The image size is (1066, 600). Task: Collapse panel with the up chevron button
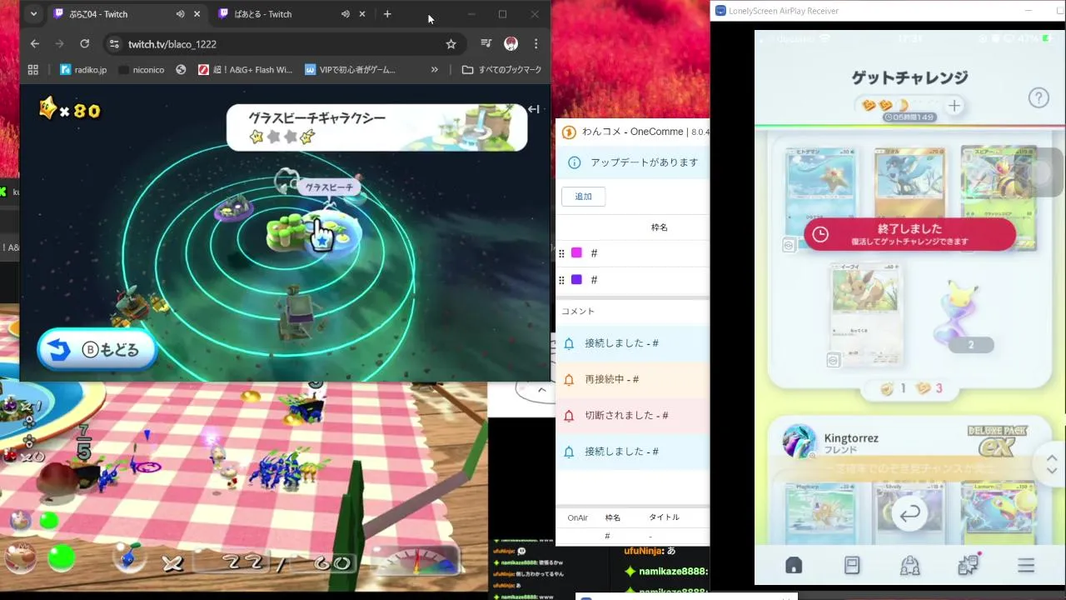coord(541,390)
